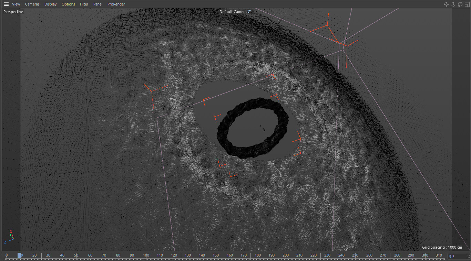
Task: Click the current frame stepper arrows
Action: (x=468, y=256)
